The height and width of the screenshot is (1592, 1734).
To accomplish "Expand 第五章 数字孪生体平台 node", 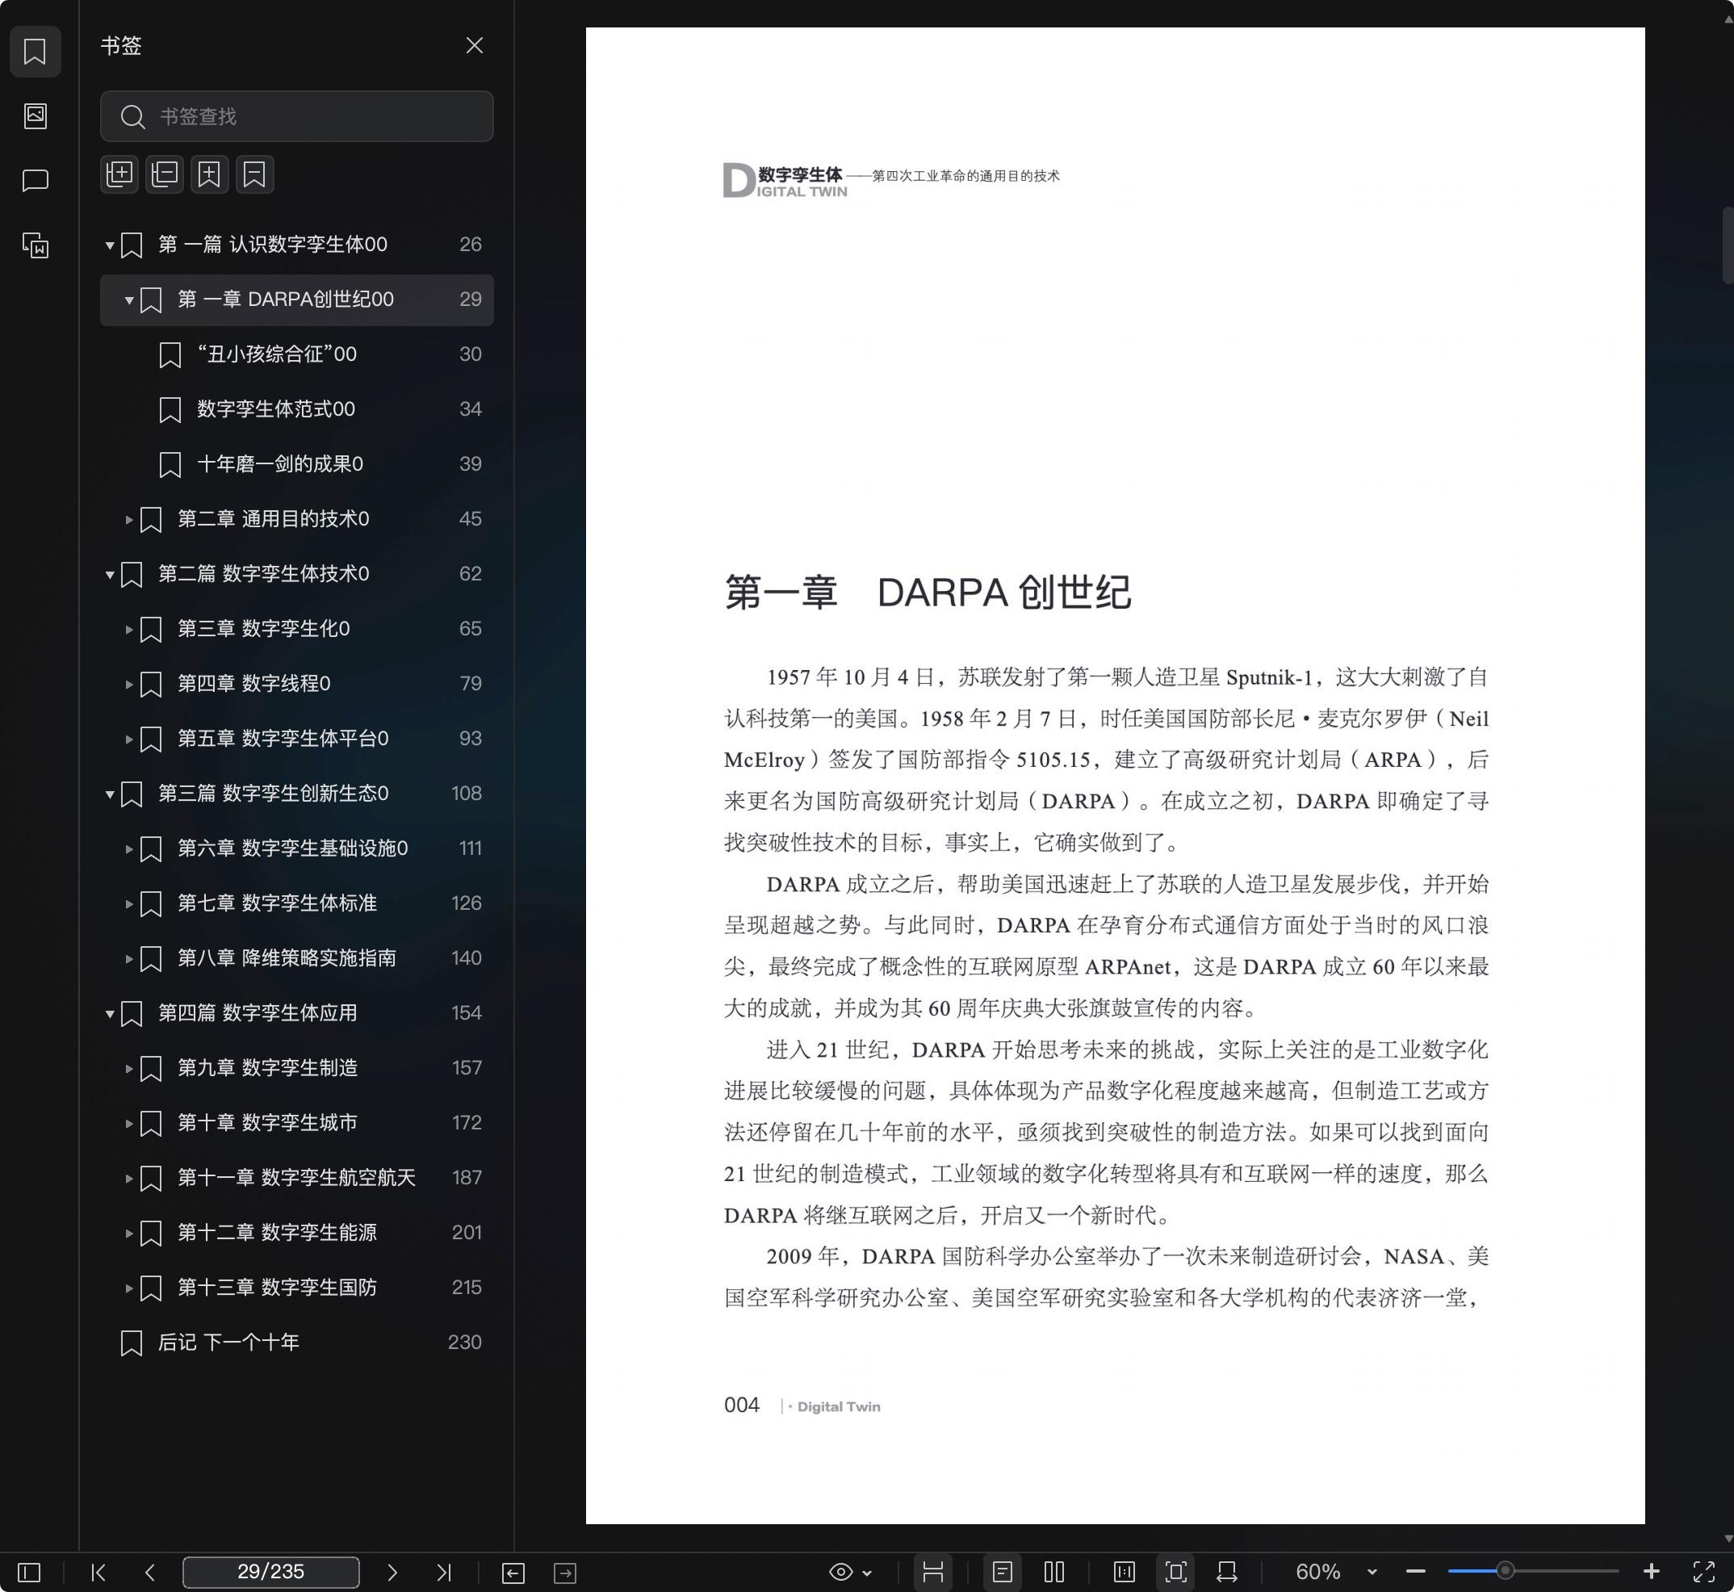I will pyautogui.click(x=128, y=739).
